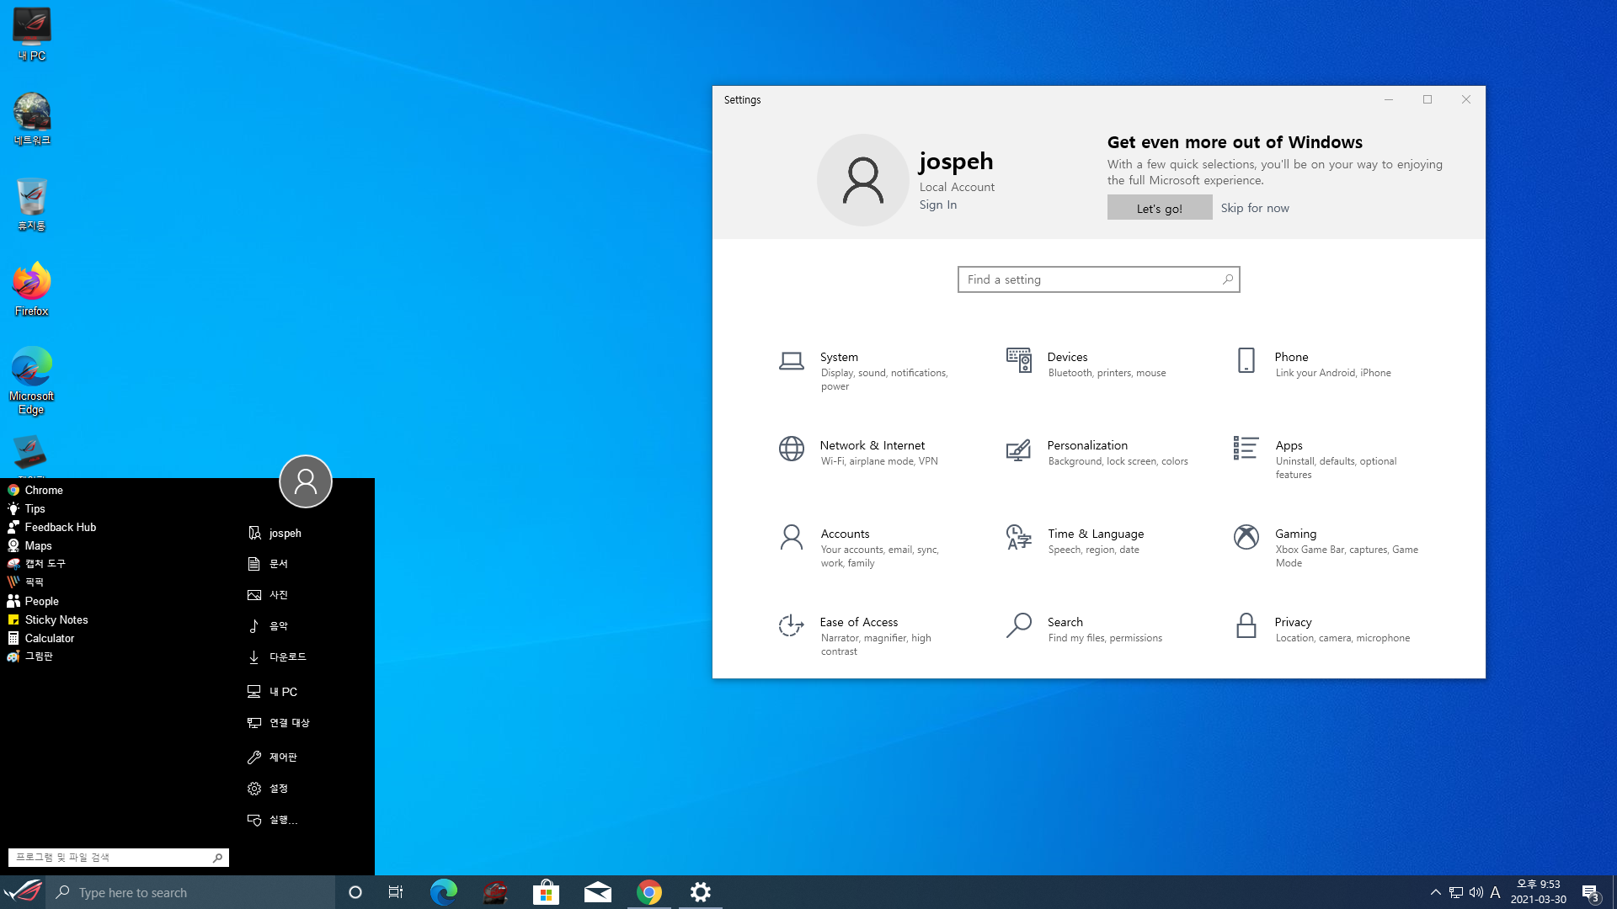
Task: Open the volume control in system tray
Action: (x=1476, y=892)
